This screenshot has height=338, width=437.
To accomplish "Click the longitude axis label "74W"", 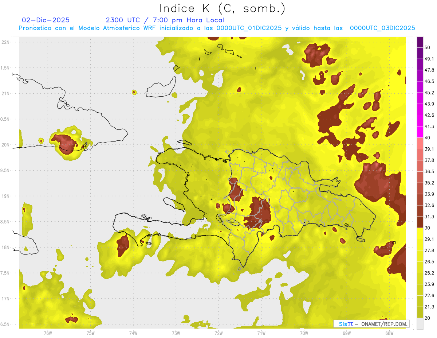I will pyautogui.click(x=133, y=333).
